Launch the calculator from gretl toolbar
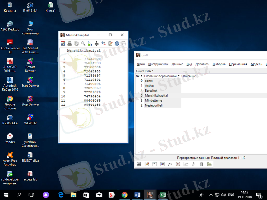The height and width of the screenshot is (200, 267). (139, 164)
